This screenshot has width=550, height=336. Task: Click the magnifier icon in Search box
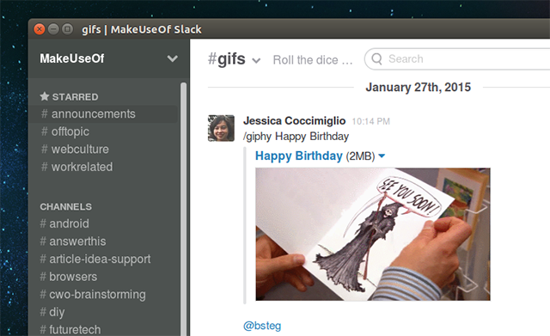pos(376,58)
